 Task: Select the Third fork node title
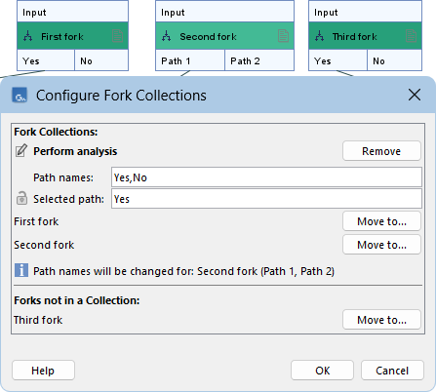pyautogui.click(x=354, y=36)
